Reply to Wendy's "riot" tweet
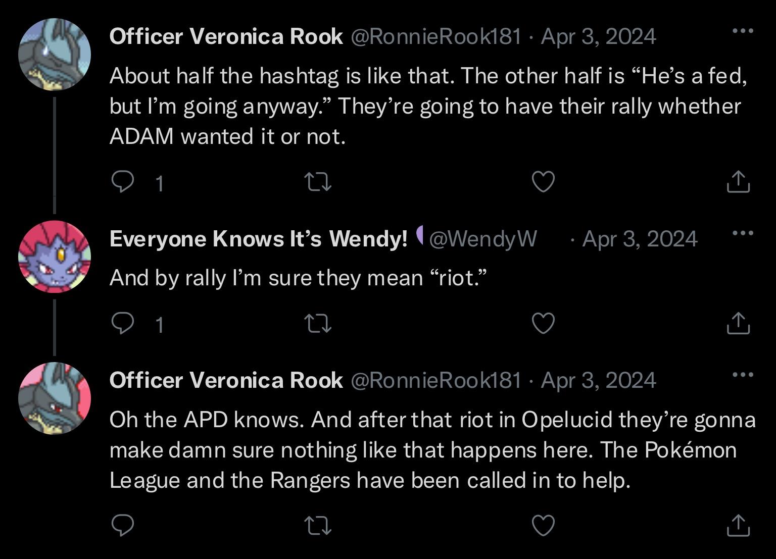 [x=123, y=323]
